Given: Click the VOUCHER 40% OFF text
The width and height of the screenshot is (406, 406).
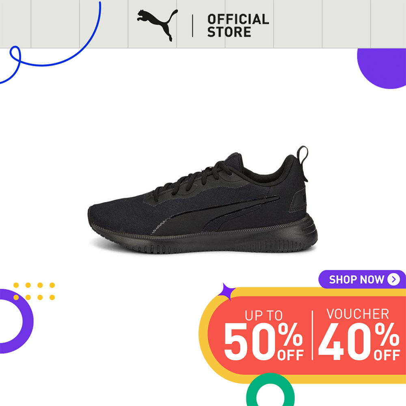Looking at the screenshot, I should pos(359,334).
